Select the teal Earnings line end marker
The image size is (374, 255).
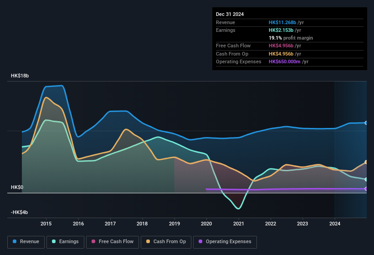(x=366, y=179)
